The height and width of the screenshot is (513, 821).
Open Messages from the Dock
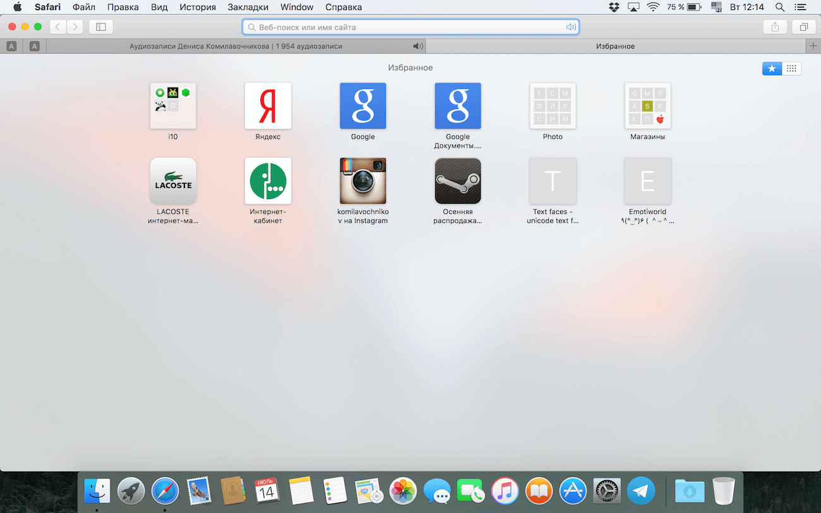click(437, 490)
